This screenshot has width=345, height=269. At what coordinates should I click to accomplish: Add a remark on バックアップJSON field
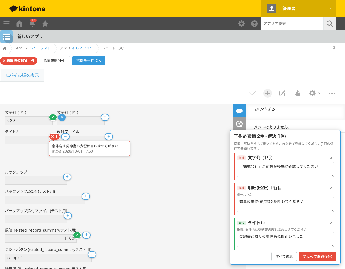tap(86, 196)
